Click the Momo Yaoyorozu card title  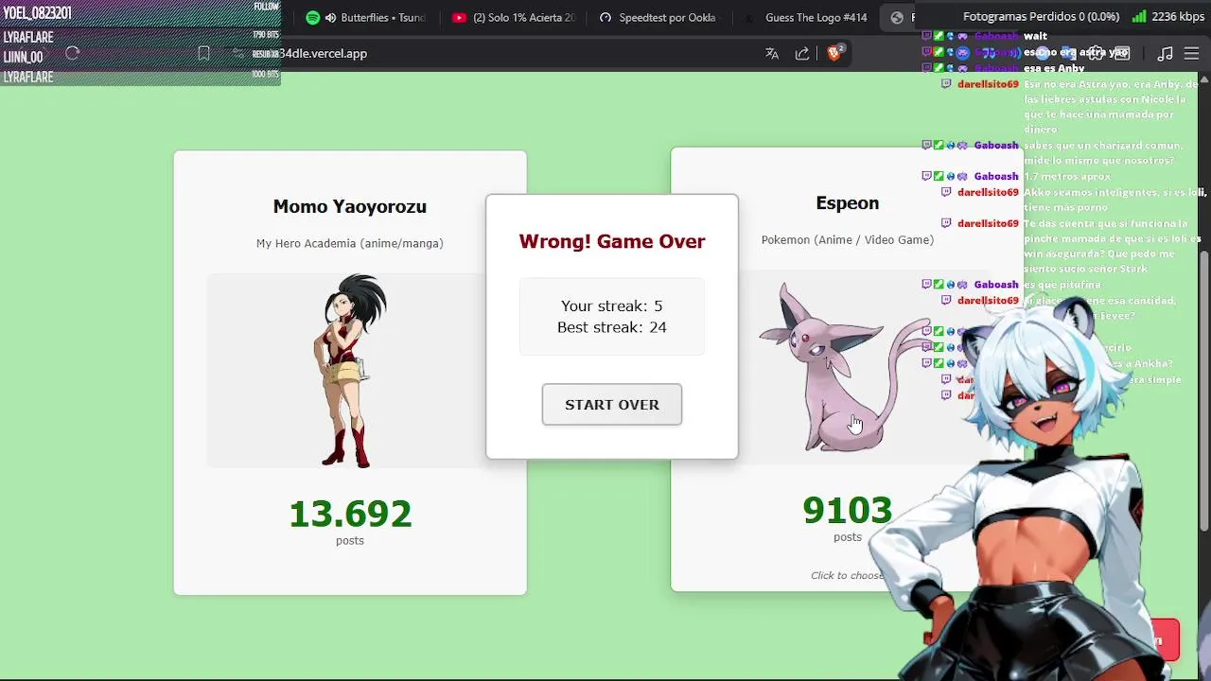350,206
